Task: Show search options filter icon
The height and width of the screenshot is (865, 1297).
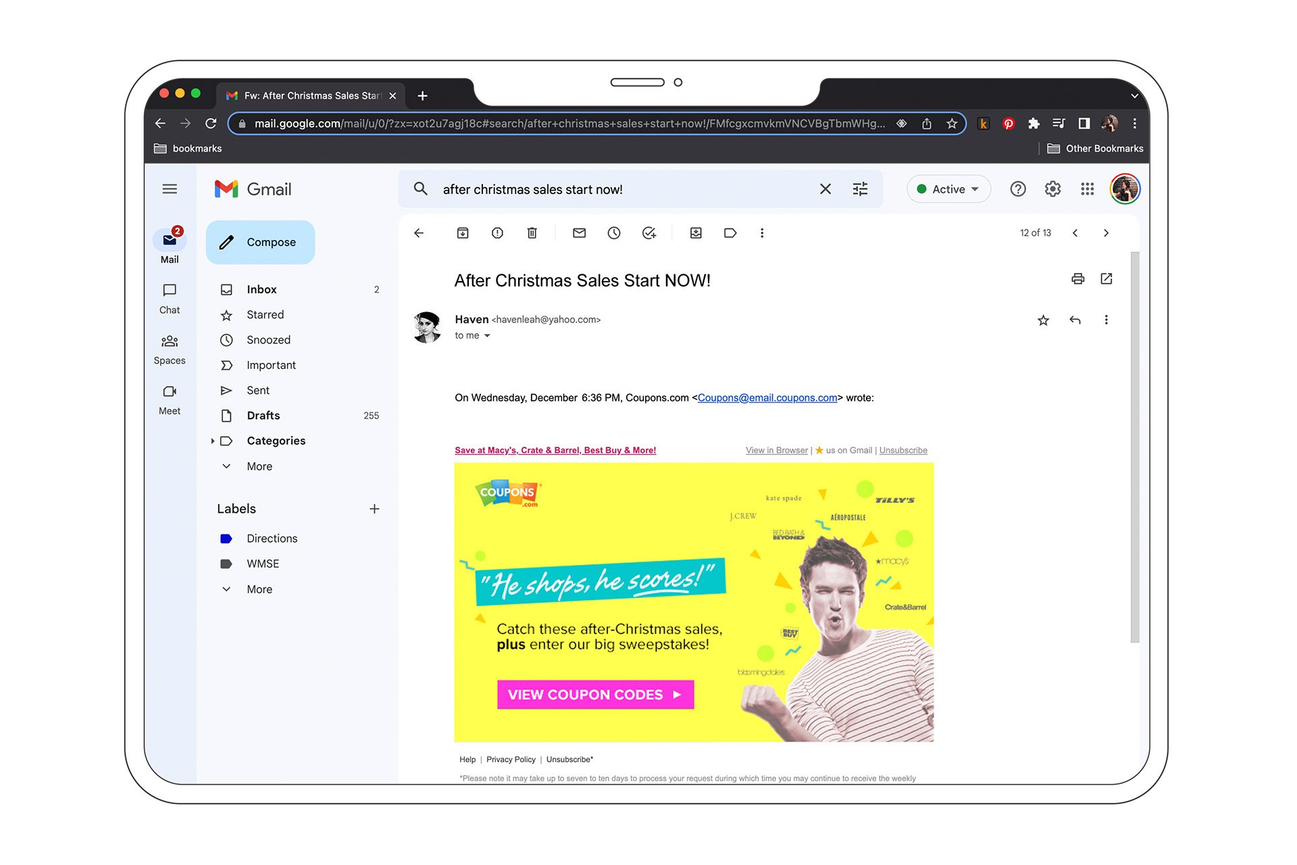Action: click(x=860, y=189)
